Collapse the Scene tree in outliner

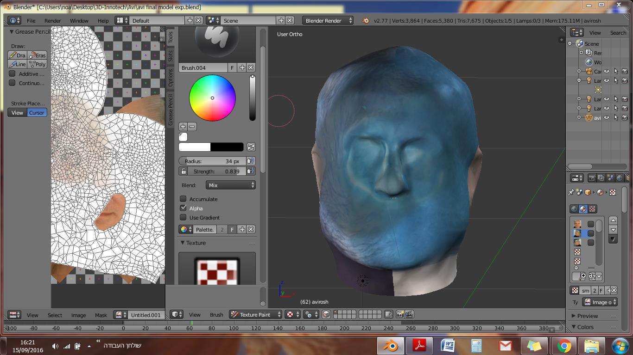[x=570, y=43]
